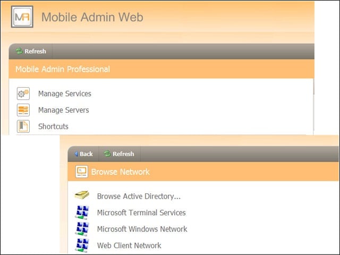This screenshot has width=340, height=255.
Task: Click the Manage Services gear icon
Action: pyautogui.click(x=23, y=93)
